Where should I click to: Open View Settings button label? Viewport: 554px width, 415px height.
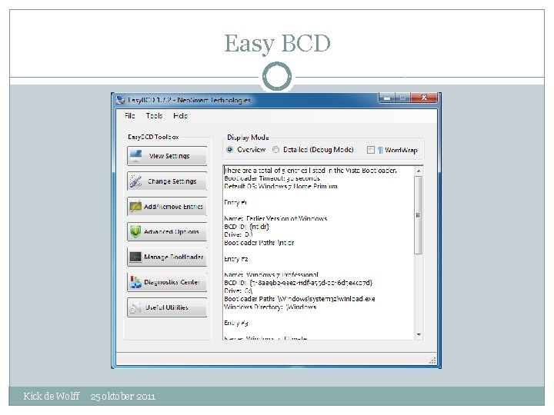[169, 156]
